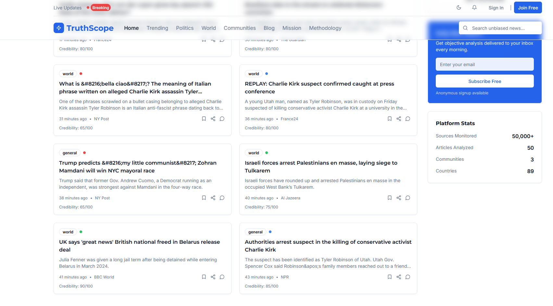The width and height of the screenshot is (553, 306).
Task: Bookmark the Israeli forces Tulkarem article
Action: (390, 198)
